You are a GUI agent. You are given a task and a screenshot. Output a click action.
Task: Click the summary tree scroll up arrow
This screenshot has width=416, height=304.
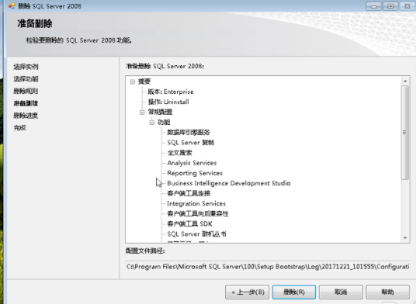(x=405, y=81)
